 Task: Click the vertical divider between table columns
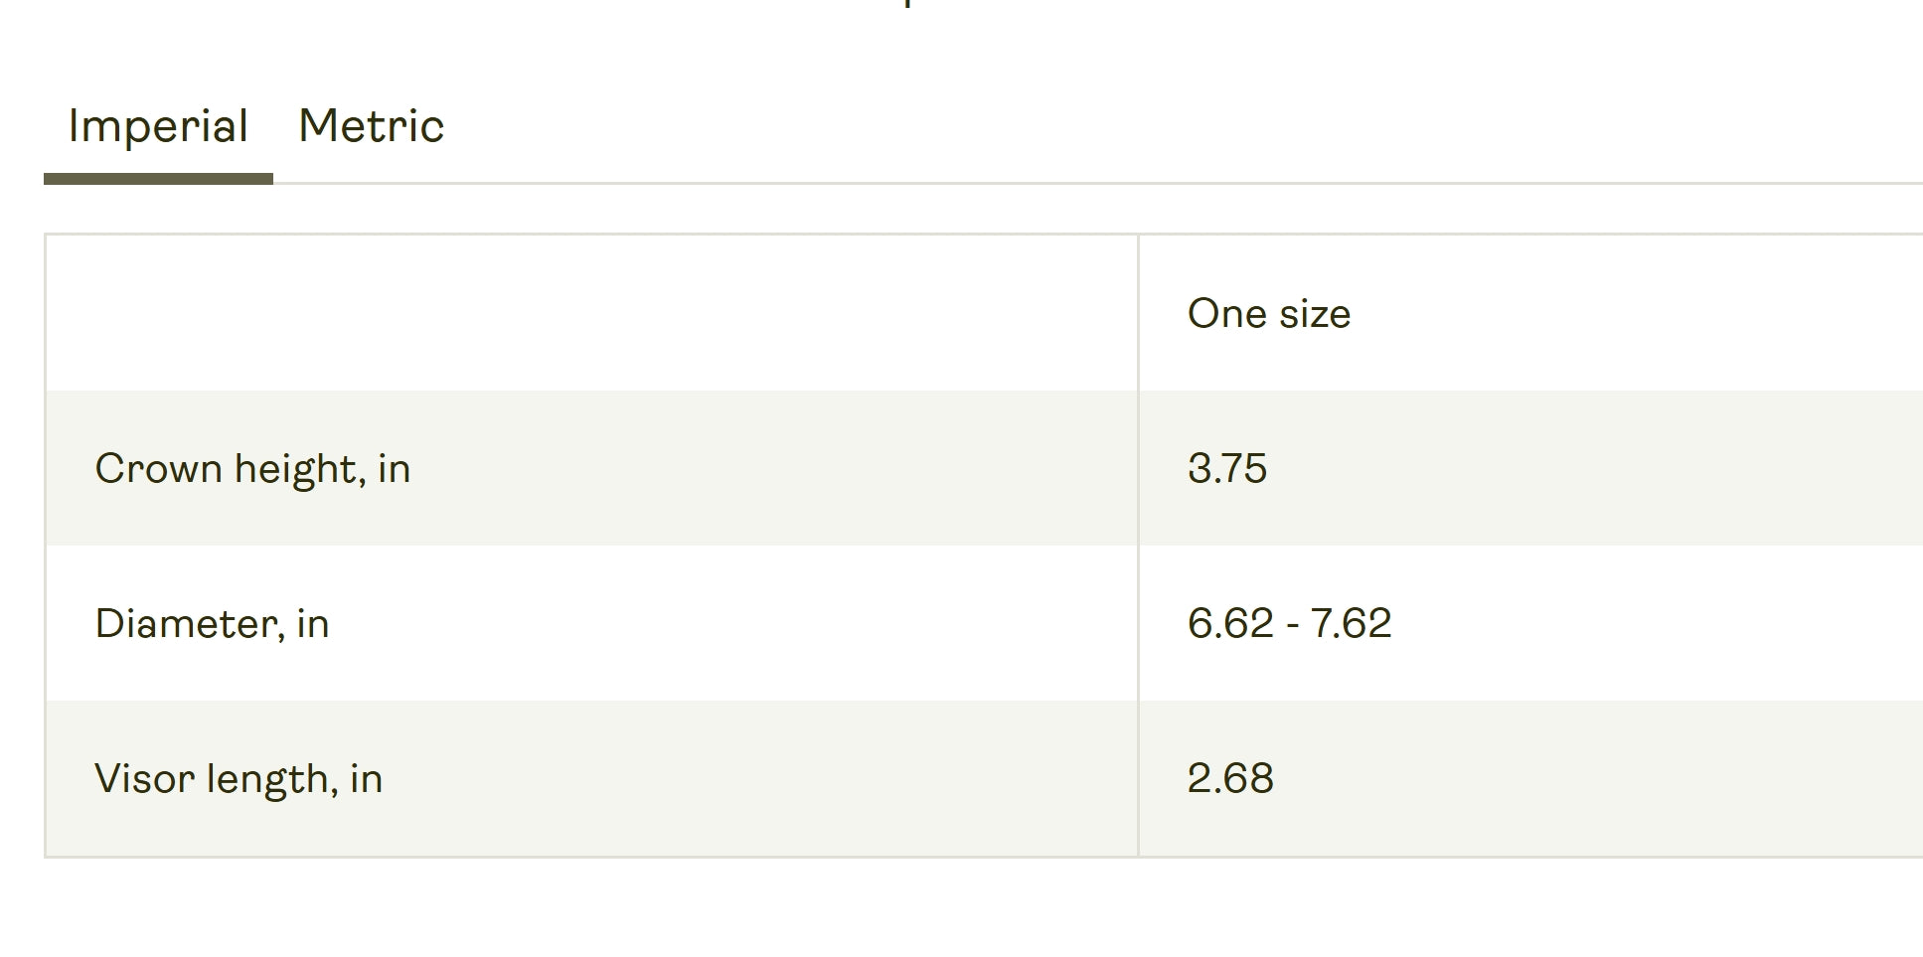pos(1138,545)
